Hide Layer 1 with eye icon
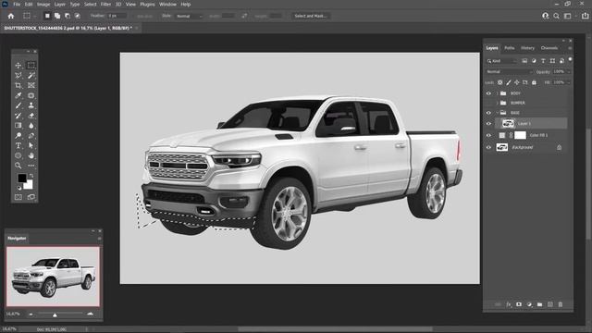 coord(488,123)
